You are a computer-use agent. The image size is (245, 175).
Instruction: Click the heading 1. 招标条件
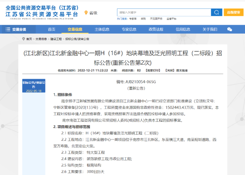tap(62, 95)
